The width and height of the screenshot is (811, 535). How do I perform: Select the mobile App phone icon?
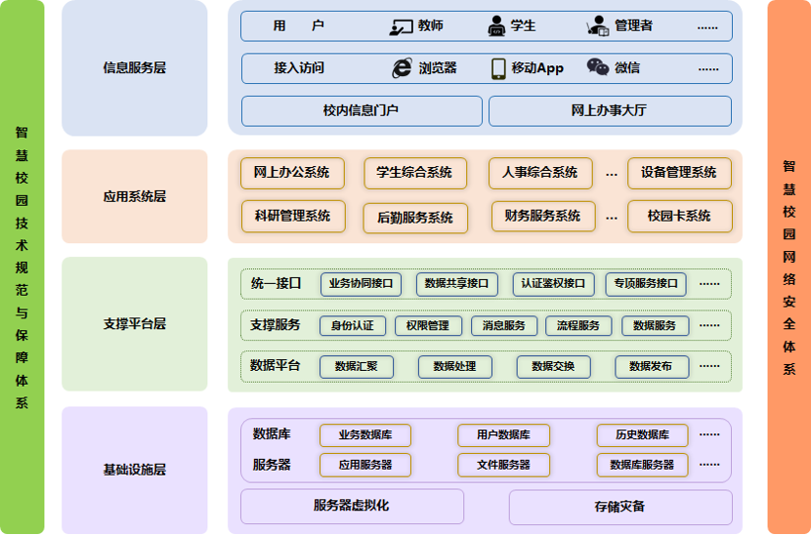[498, 67]
